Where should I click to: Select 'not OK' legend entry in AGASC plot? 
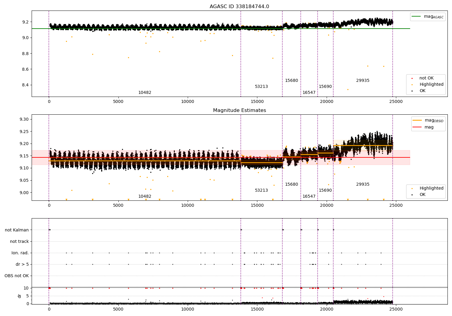tap(426, 78)
